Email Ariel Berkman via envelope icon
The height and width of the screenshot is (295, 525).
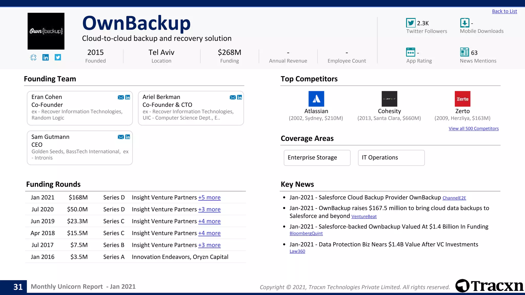(x=233, y=97)
